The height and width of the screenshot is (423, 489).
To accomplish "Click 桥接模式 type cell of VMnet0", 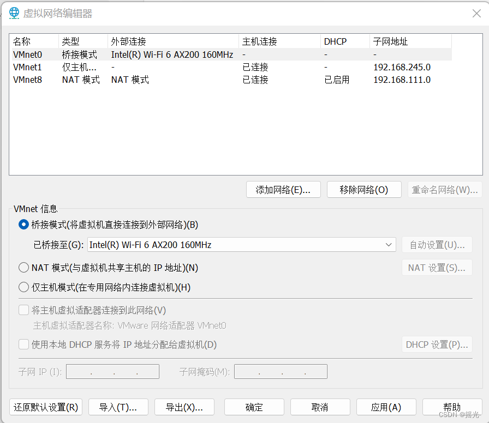I will (80, 55).
